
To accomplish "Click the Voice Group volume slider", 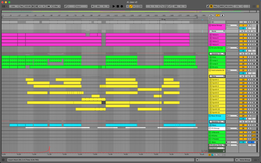I will tap(243, 28).
